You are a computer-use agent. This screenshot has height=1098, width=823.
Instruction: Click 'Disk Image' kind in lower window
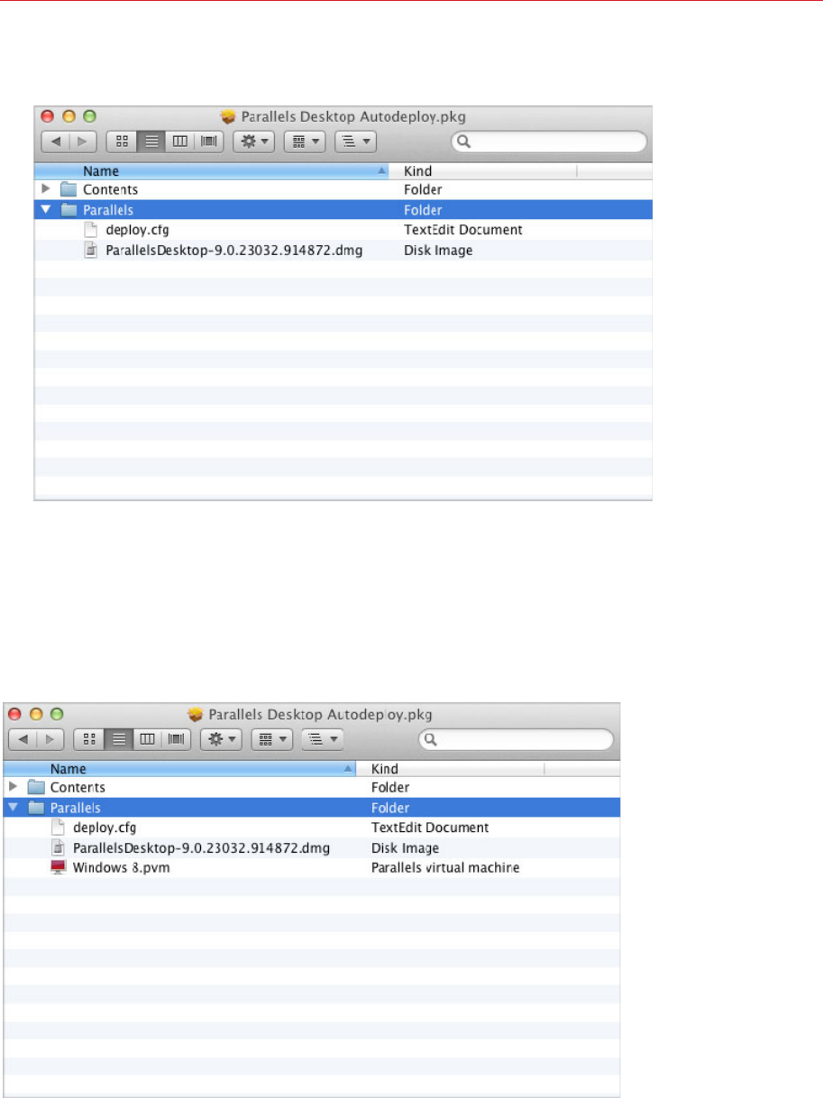tap(406, 847)
